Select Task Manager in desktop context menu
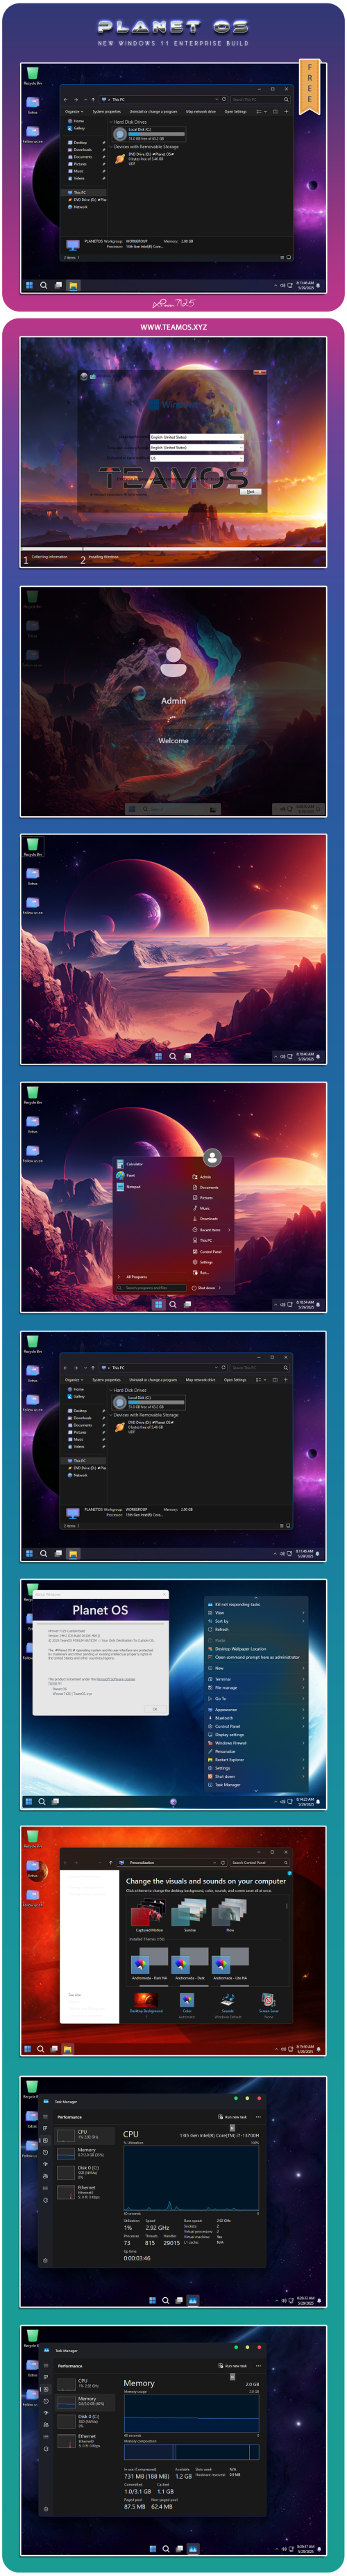Screen dimensions: 347x2576 point(255,1784)
